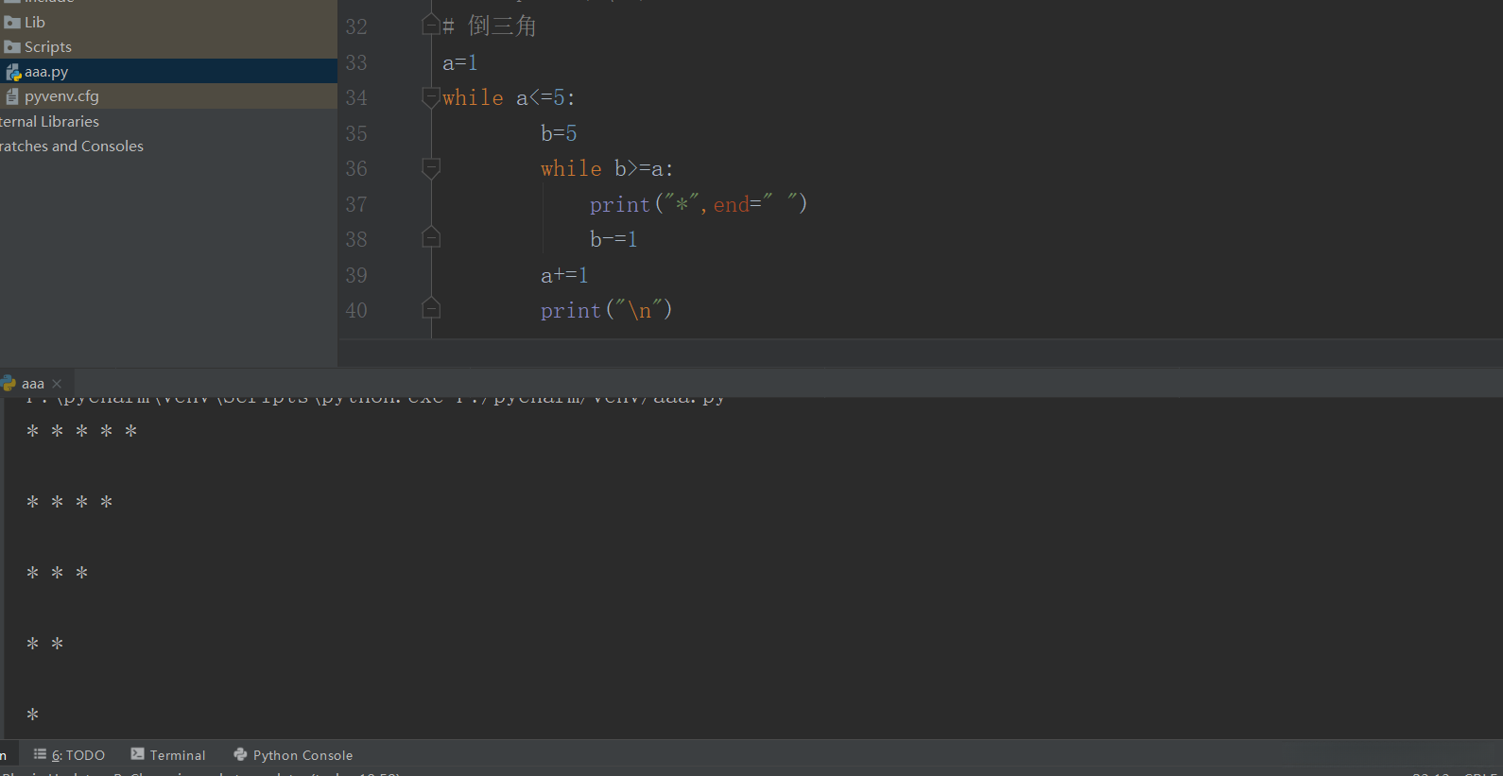Click the print("\n") statement
1503x776 pixels.
click(606, 310)
